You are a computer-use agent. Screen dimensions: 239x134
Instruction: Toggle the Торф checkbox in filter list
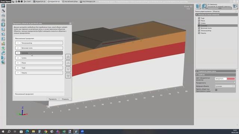[199, 18]
